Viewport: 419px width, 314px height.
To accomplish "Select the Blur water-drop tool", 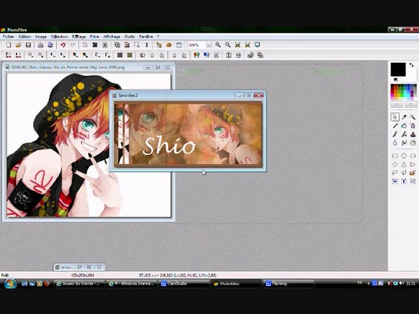I will (395, 143).
